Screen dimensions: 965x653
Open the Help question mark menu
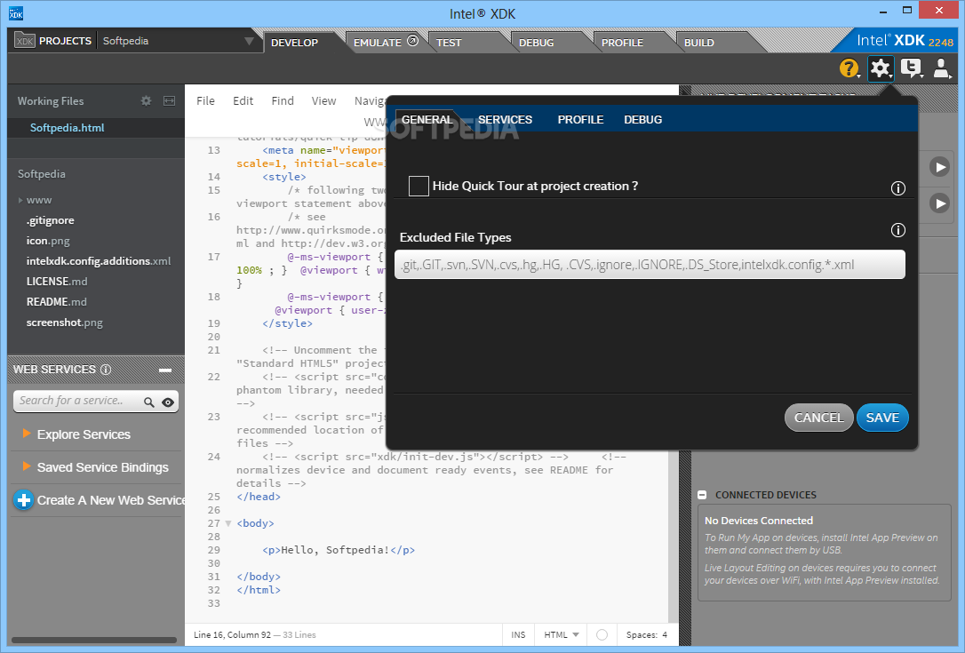pos(849,68)
